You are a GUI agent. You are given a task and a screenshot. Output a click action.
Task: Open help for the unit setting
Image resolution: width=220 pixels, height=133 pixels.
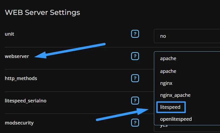click(x=135, y=34)
